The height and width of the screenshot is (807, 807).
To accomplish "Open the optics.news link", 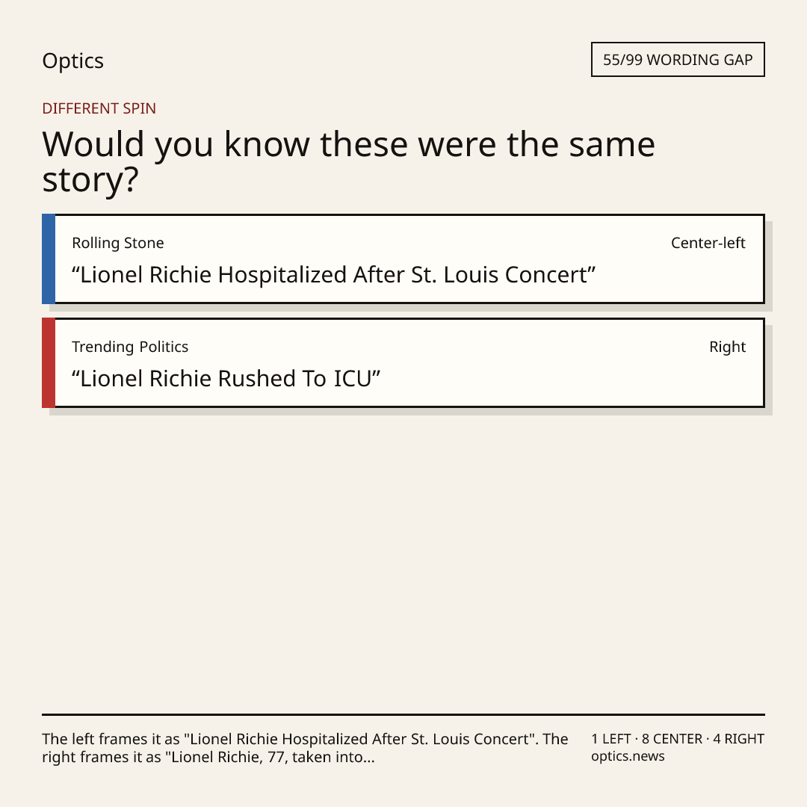I will 628,756.
